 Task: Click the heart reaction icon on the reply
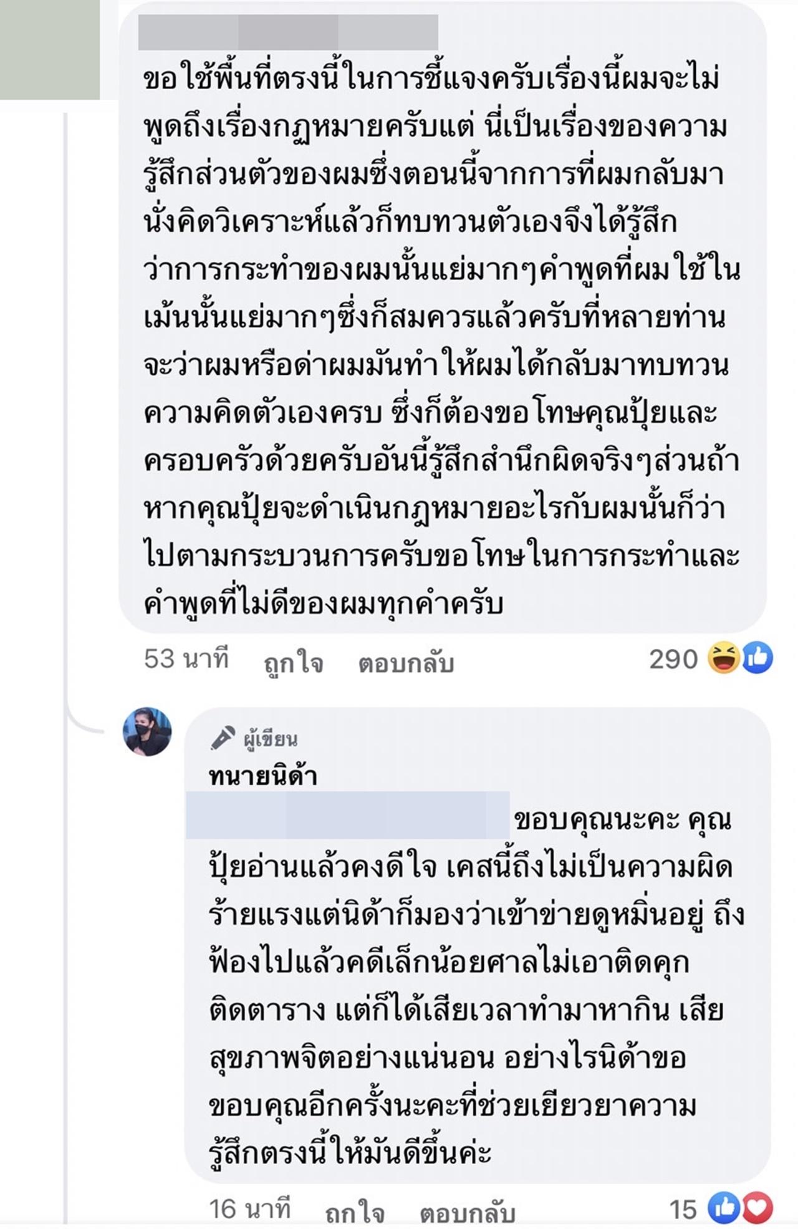click(756, 1208)
